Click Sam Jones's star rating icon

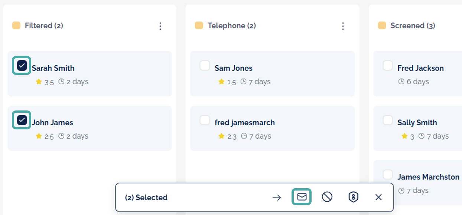pos(222,82)
